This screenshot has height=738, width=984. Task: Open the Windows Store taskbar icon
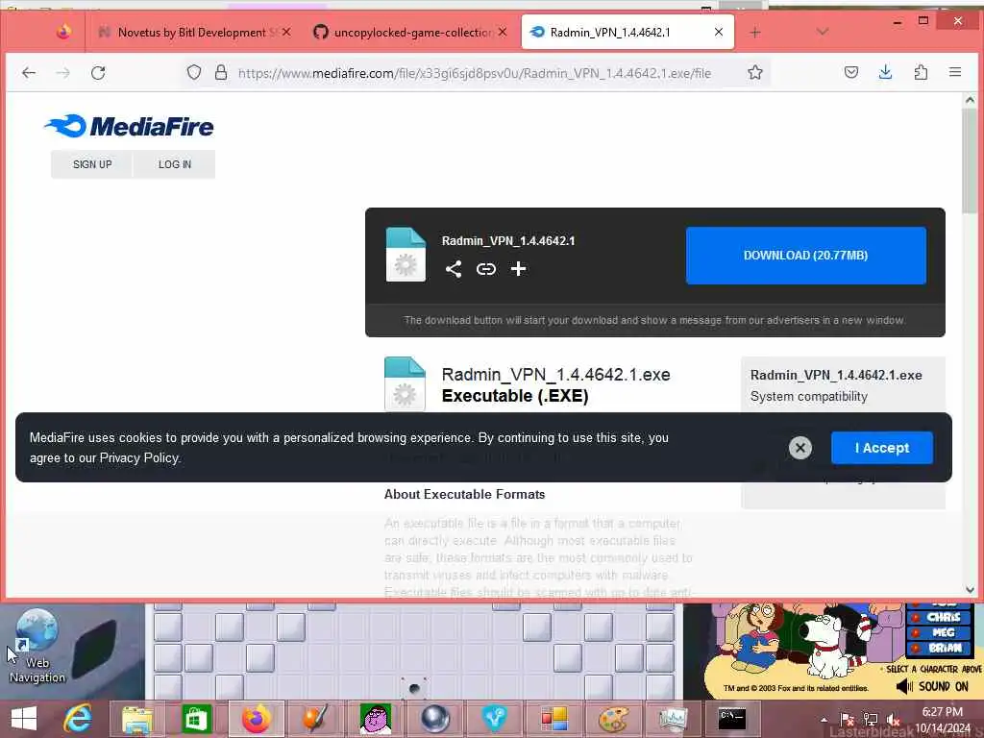[x=196, y=719]
